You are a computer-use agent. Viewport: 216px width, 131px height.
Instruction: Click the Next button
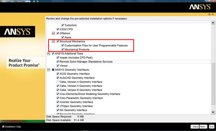point(203,127)
